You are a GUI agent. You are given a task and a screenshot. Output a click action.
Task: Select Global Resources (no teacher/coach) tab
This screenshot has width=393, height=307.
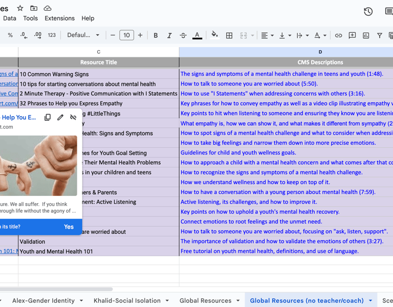[307, 300]
